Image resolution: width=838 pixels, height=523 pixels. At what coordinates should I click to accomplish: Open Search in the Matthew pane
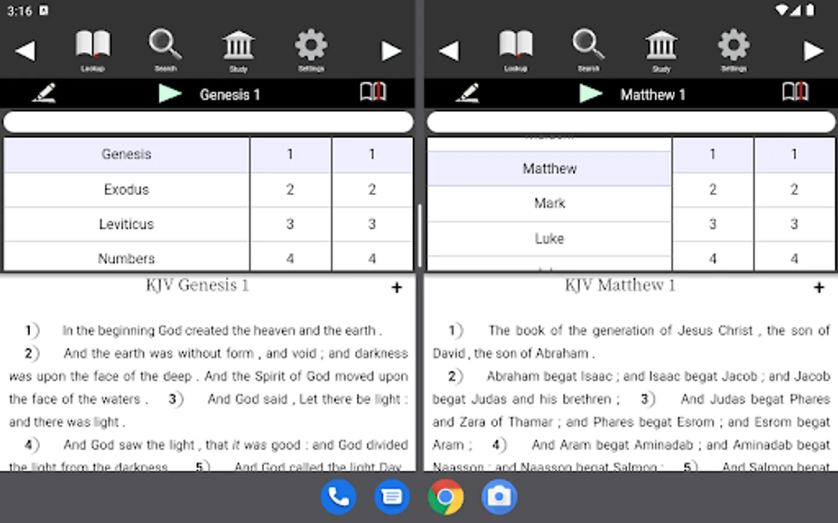(x=588, y=51)
